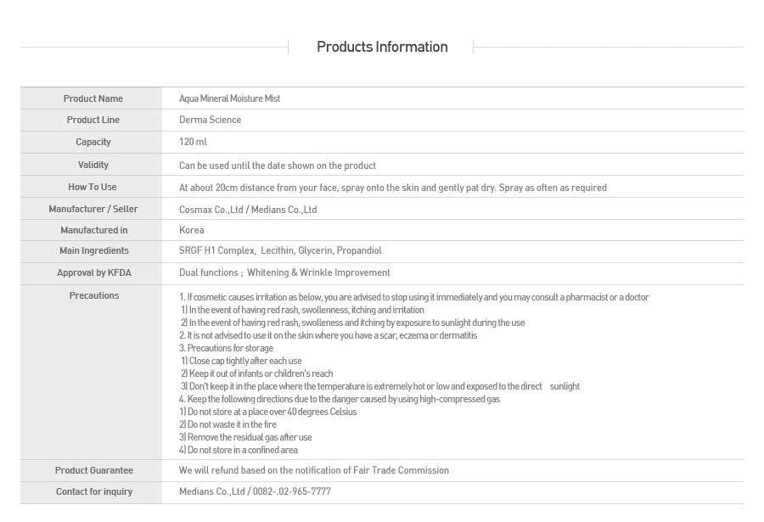This screenshot has height=522, width=764.
Task: Click the Capacity row label
Action: click(x=93, y=143)
